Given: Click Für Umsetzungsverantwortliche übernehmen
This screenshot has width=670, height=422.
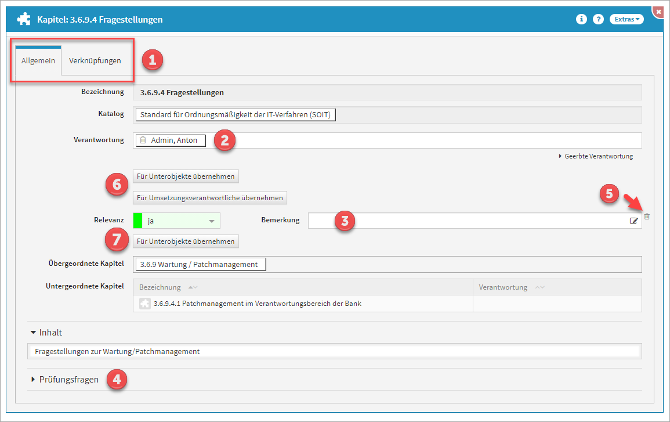Looking at the screenshot, I should (210, 197).
